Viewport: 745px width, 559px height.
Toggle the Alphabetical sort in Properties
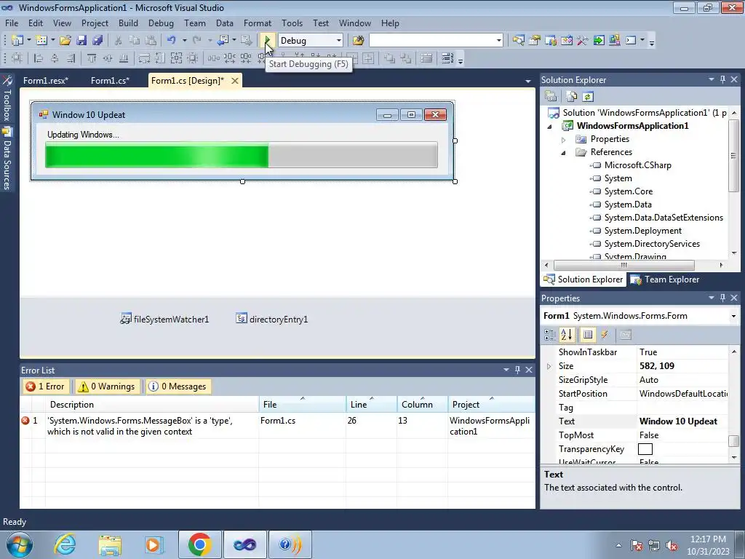(566, 335)
